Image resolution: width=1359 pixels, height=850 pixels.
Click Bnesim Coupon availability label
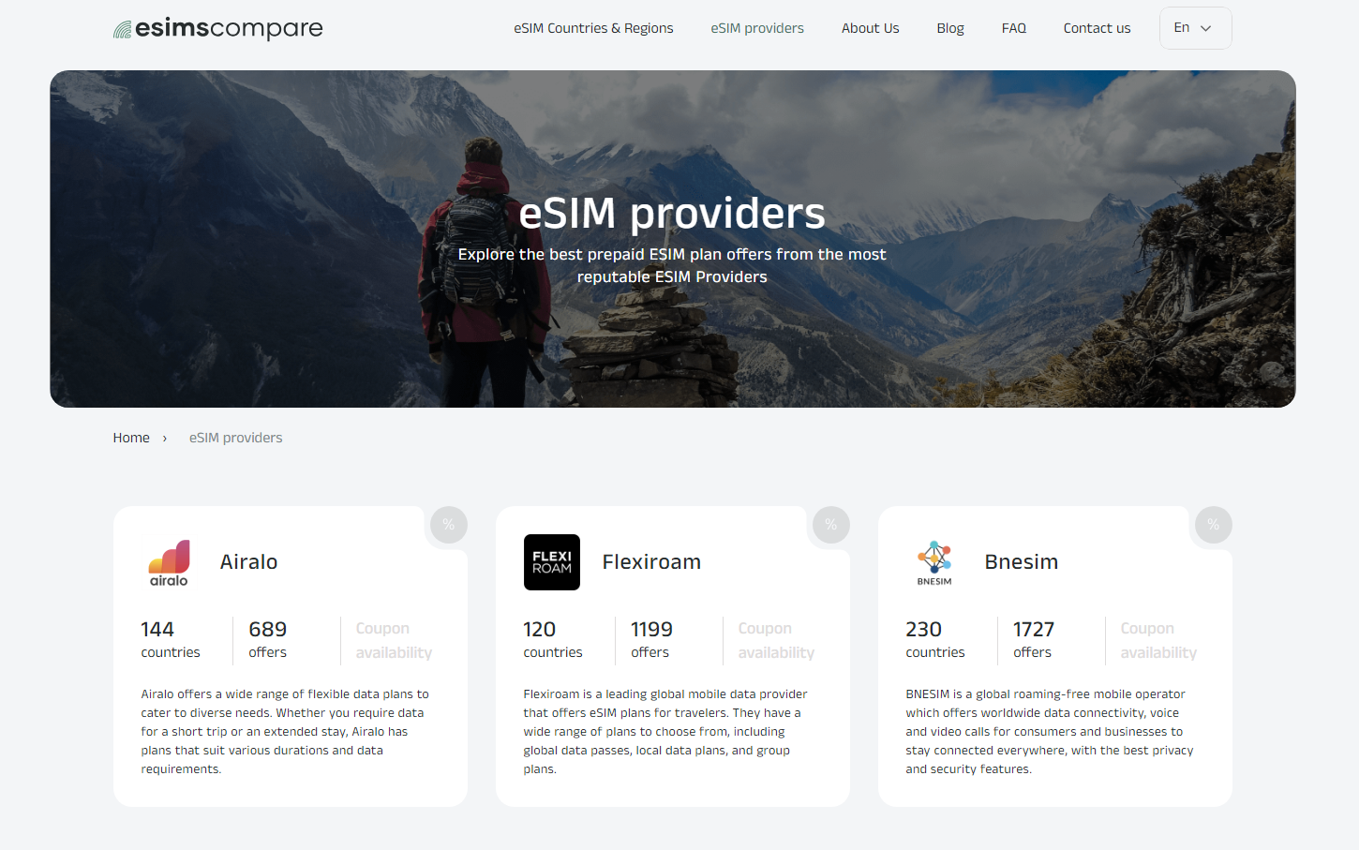tap(1158, 640)
